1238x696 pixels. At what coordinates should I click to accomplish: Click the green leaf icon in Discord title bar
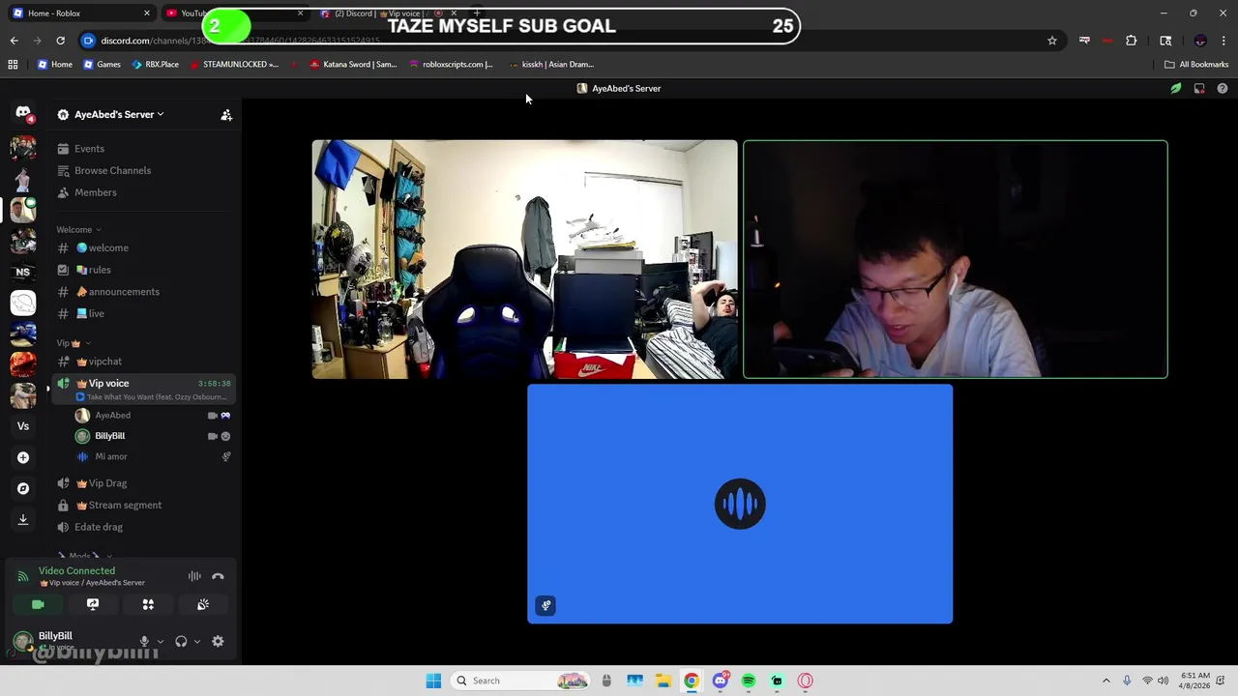click(1176, 89)
